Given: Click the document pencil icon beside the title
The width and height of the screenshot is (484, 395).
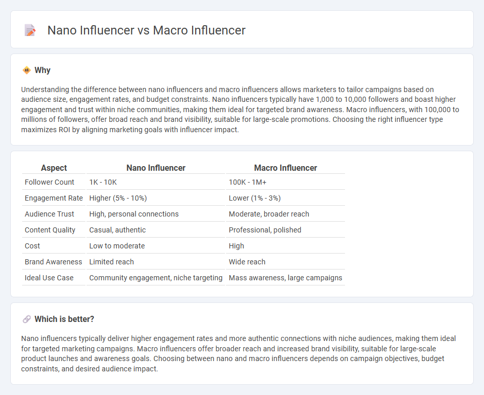Looking at the screenshot, I should pyautogui.click(x=30, y=30).
